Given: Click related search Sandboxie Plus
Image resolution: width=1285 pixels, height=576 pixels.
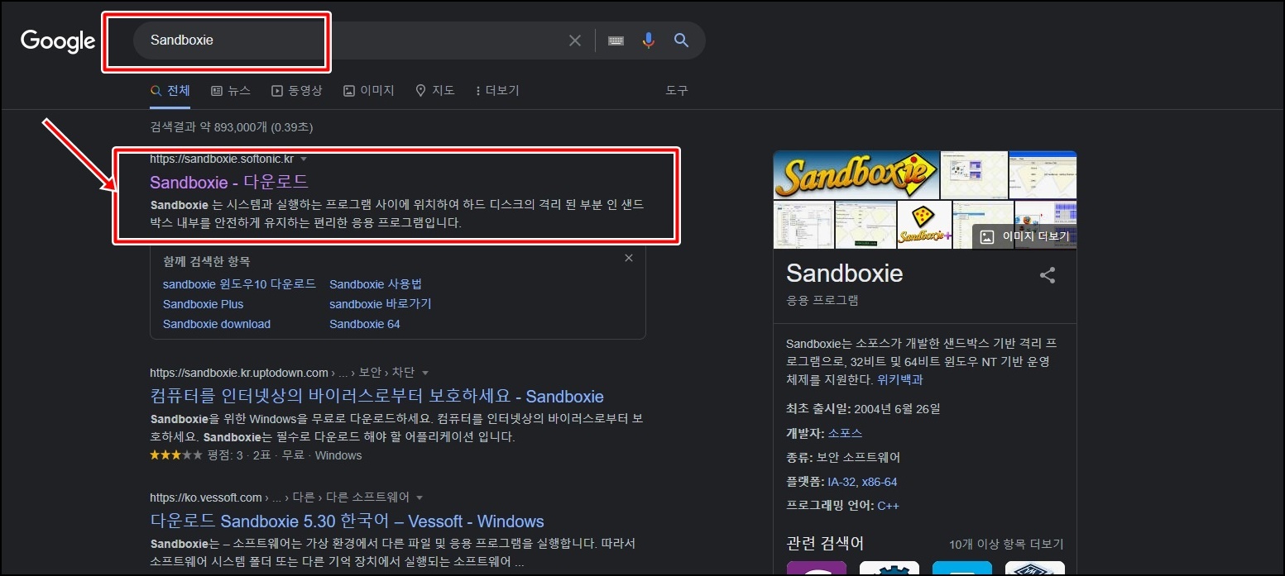Looking at the screenshot, I should 204,304.
